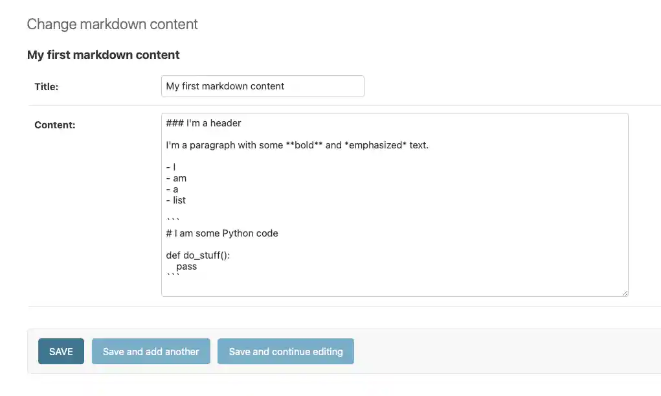The width and height of the screenshot is (661, 396).
Task: Click the "pass" statement line
Action: point(186,266)
